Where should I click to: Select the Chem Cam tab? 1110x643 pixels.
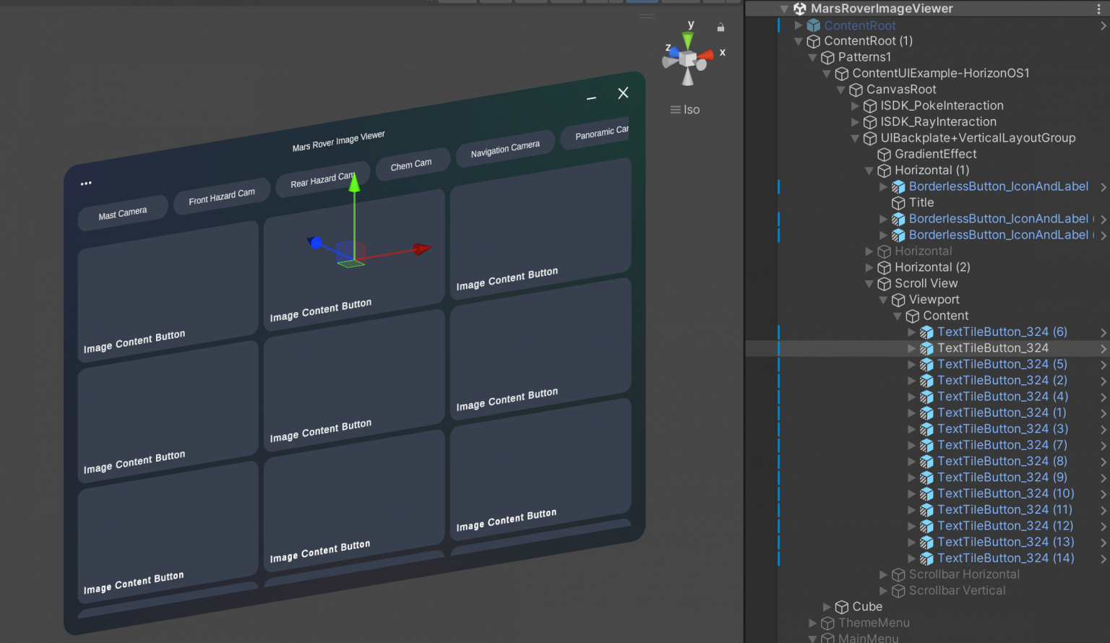click(x=413, y=163)
